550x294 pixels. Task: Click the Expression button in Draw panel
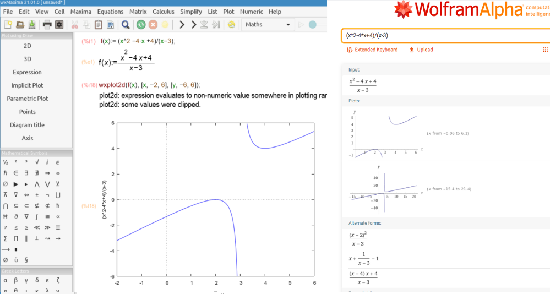28,72
